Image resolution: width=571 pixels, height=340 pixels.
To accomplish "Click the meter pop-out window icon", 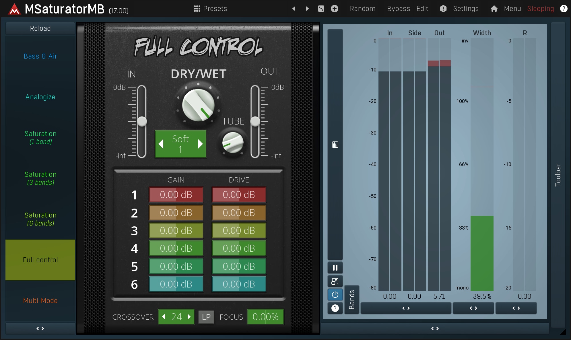I will coord(335,281).
